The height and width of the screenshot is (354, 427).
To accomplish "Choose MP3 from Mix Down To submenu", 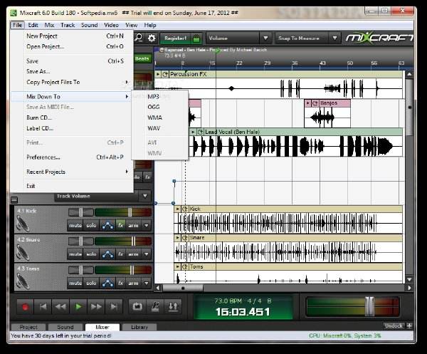I will (x=153, y=96).
